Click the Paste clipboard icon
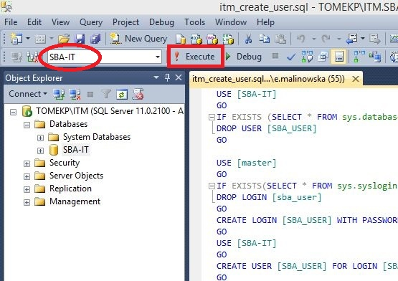 point(280,39)
